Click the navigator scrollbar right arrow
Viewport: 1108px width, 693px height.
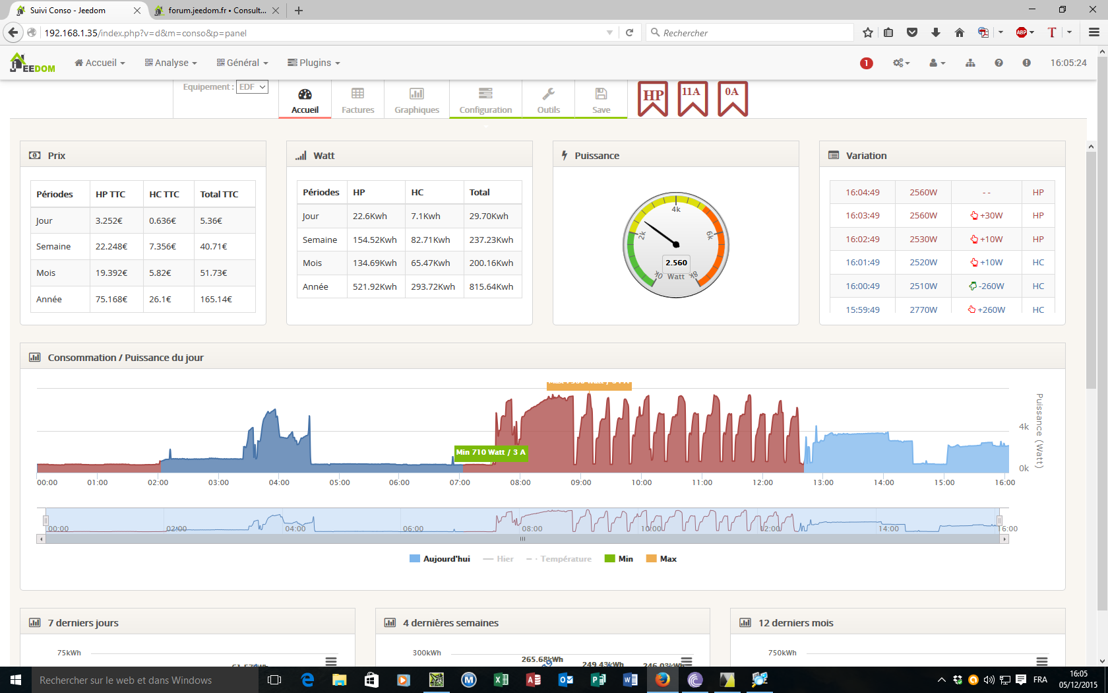click(x=1004, y=539)
